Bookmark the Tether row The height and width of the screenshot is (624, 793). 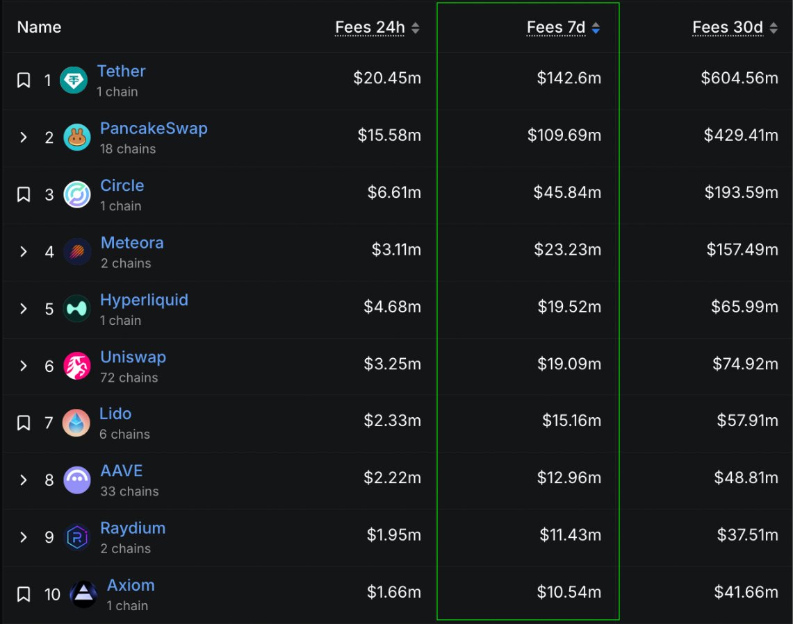[x=23, y=80]
